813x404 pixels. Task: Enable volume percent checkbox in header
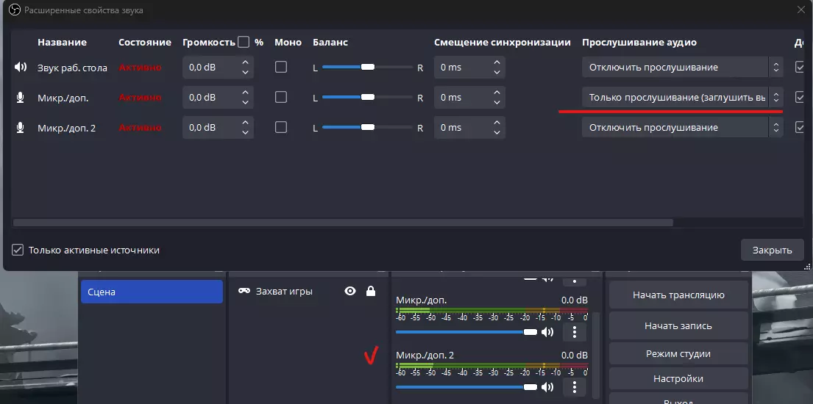[x=244, y=43]
